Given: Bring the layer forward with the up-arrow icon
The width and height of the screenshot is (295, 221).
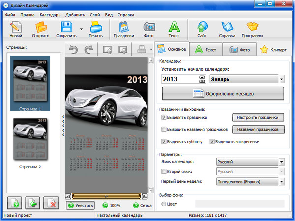Looking at the screenshot, I should pyautogui.click(x=107, y=50).
